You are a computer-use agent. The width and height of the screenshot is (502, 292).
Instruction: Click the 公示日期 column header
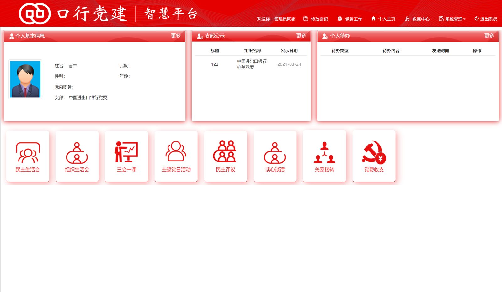(x=289, y=50)
